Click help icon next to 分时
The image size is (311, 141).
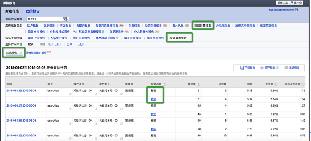50,44
